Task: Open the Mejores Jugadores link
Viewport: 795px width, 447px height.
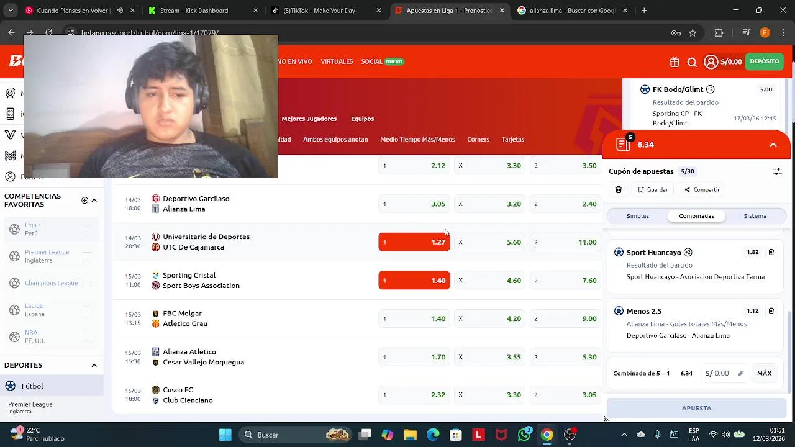Action: pos(309,119)
